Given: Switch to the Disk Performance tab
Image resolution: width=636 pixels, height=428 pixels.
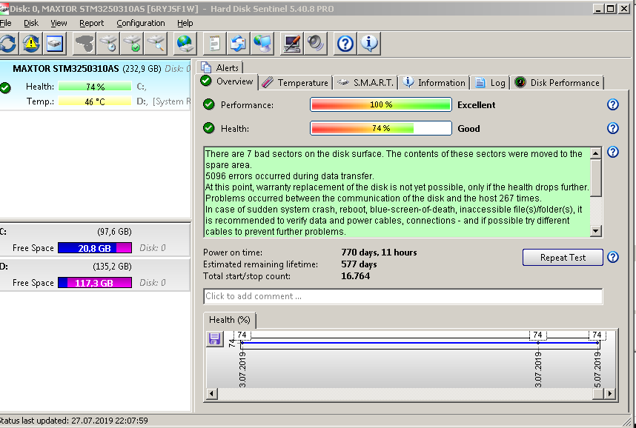Looking at the screenshot, I should tap(557, 83).
